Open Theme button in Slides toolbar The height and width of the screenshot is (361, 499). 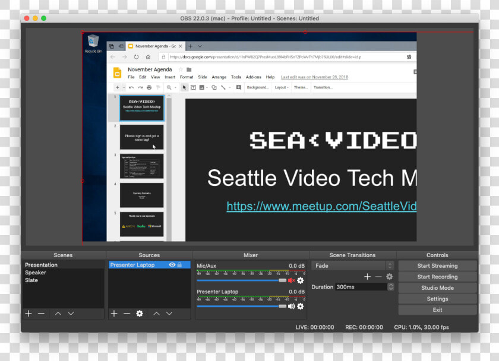coord(301,87)
